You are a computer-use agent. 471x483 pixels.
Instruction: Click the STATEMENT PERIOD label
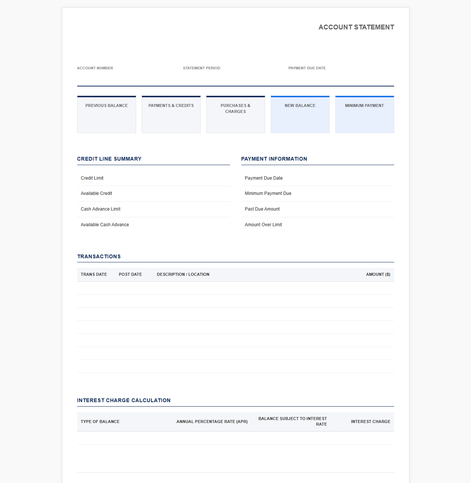[201, 68]
